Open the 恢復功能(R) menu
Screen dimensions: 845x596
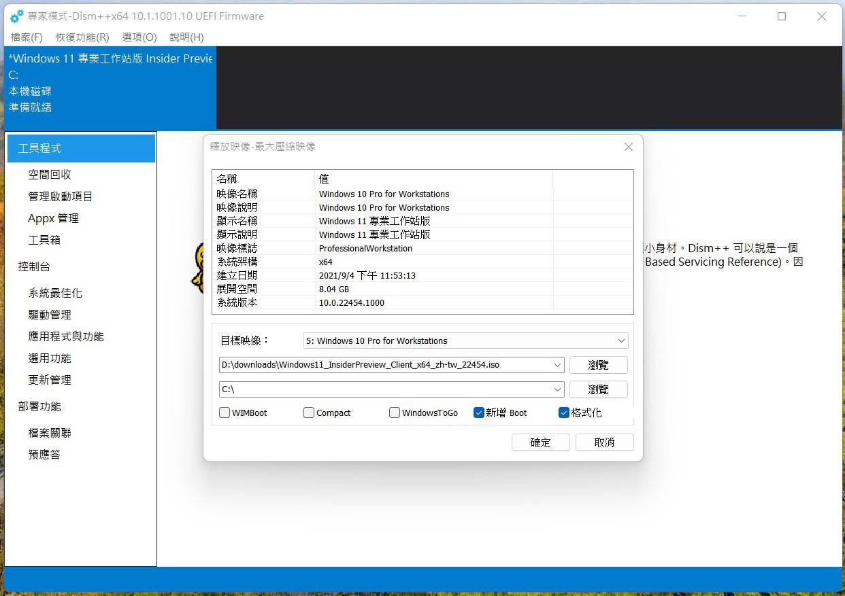tap(82, 37)
